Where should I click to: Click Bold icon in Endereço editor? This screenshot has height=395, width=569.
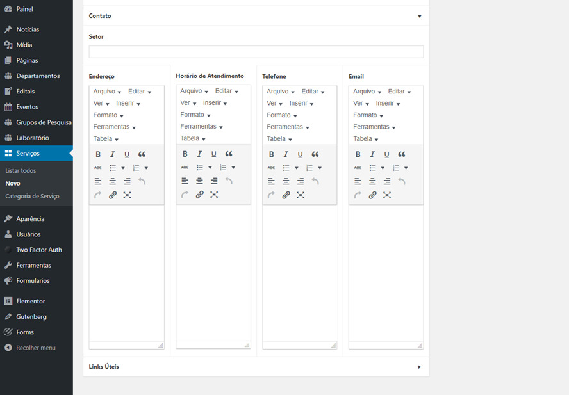[98, 154]
